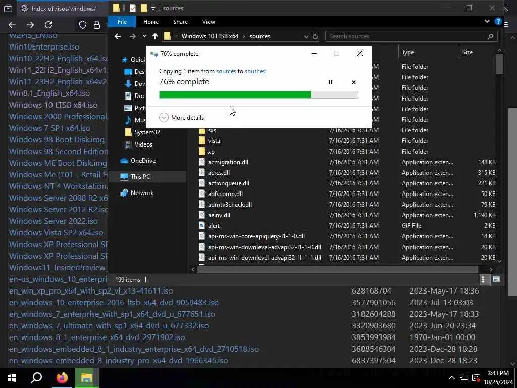Click the green copy progress bar
This screenshot has height=388, width=517.
coord(258,95)
